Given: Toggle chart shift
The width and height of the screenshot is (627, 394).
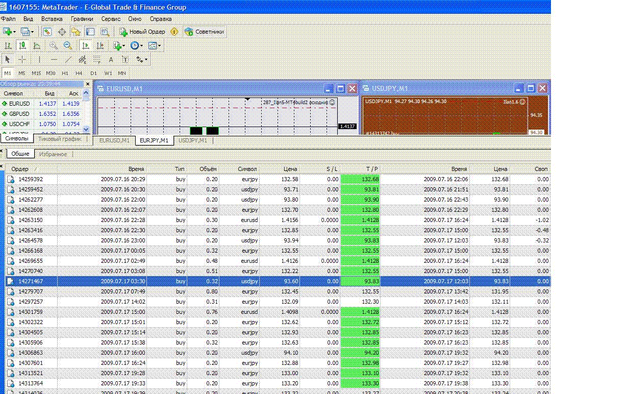Looking at the screenshot, I should click(x=100, y=45).
